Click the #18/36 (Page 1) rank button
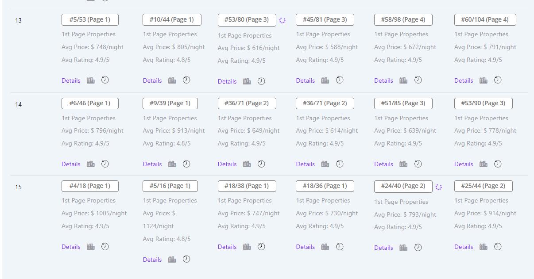 tap(325, 186)
